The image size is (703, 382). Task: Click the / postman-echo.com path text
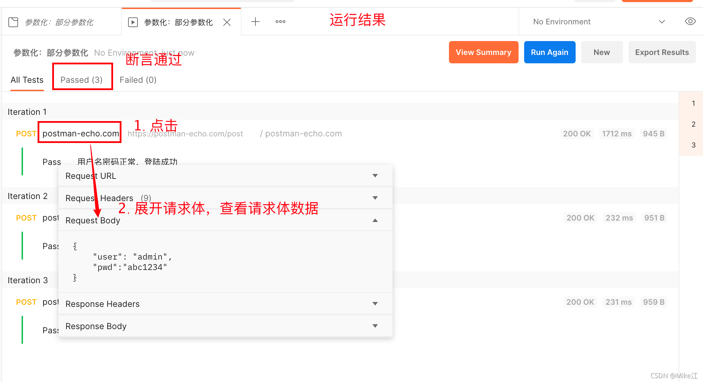[x=301, y=134]
